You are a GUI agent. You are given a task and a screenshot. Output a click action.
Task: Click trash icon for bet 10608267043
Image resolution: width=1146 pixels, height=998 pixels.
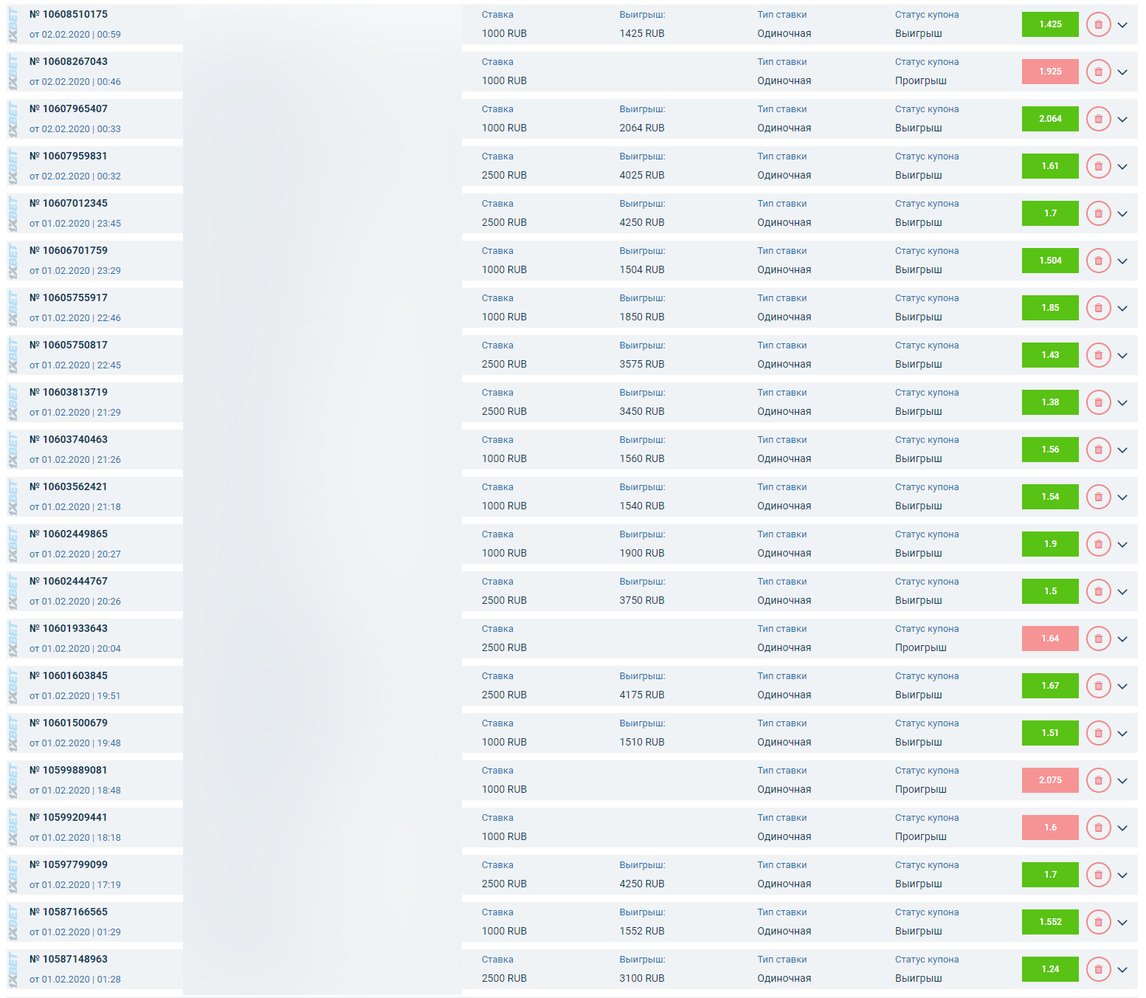pyautogui.click(x=1098, y=72)
